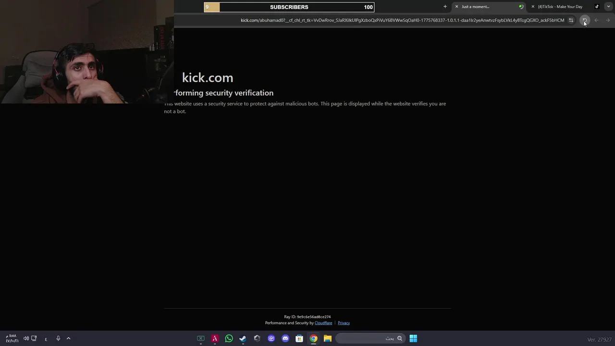Screen dimensions: 615x346
Task: Expand the tab search dropdown arrow
Action: (x=609, y=7)
